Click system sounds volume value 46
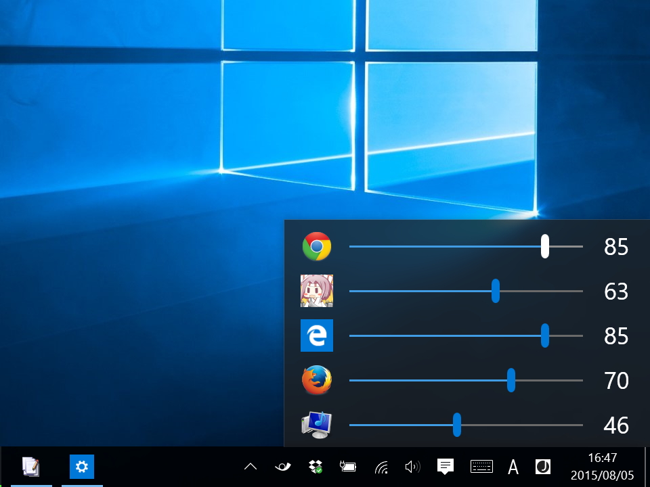The height and width of the screenshot is (487, 650). [x=616, y=425]
